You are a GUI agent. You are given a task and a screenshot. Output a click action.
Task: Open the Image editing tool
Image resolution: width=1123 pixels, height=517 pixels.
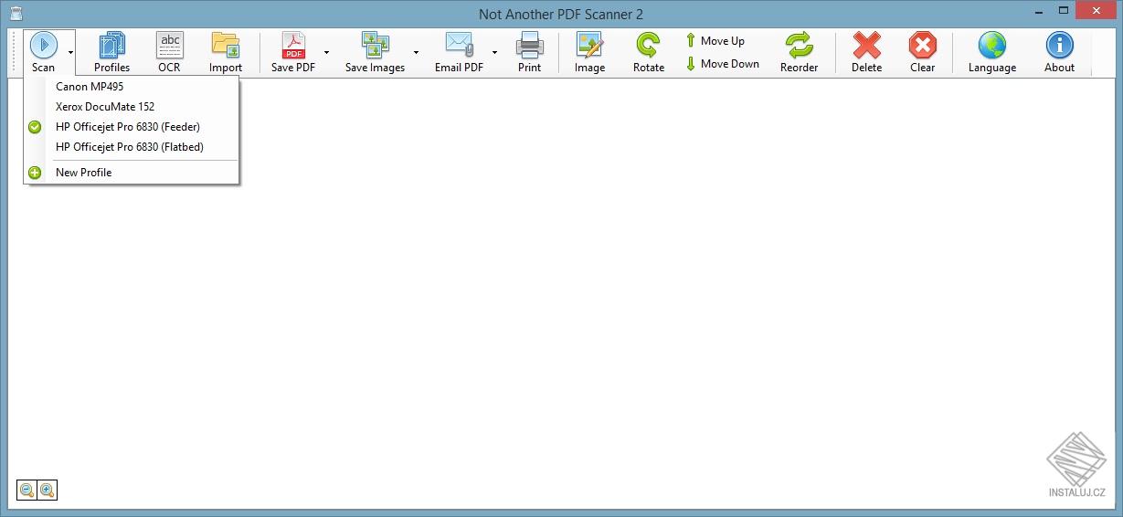(x=589, y=52)
